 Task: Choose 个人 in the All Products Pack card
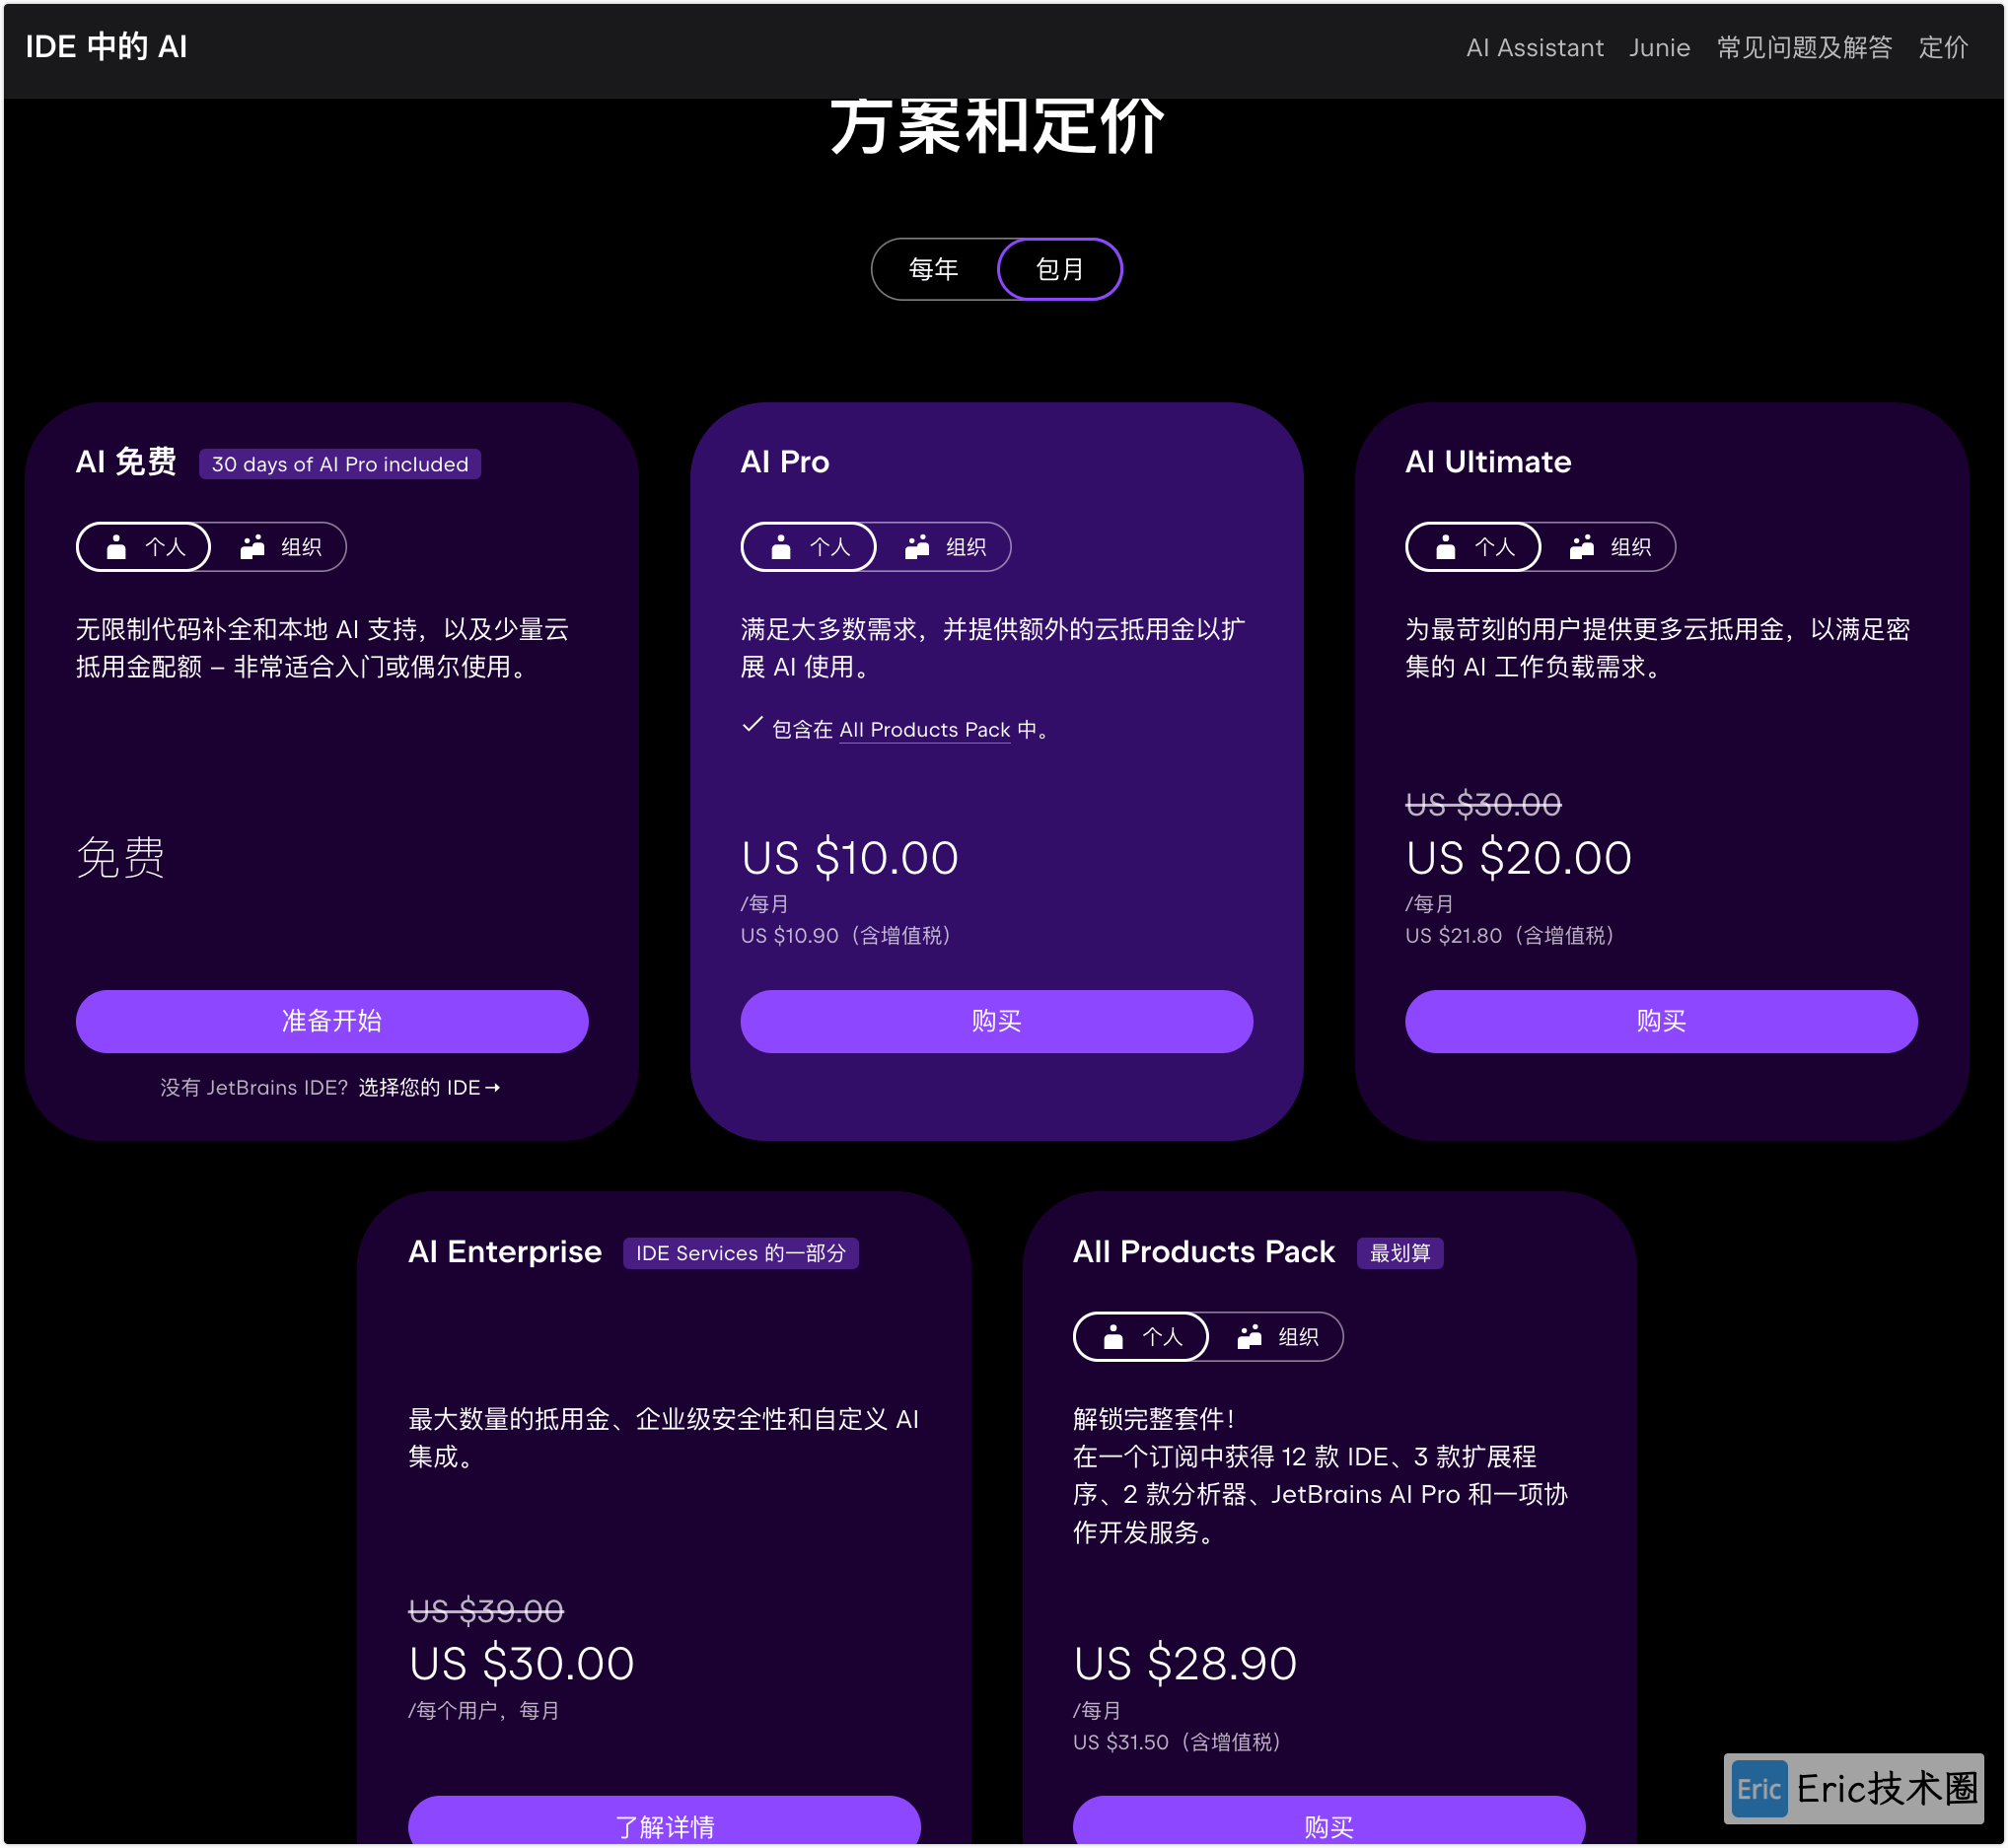point(1141,1337)
